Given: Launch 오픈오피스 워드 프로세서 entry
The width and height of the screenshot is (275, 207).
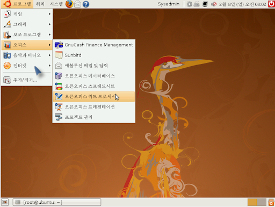Looking at the screenshot, I should tap(94, 96).
